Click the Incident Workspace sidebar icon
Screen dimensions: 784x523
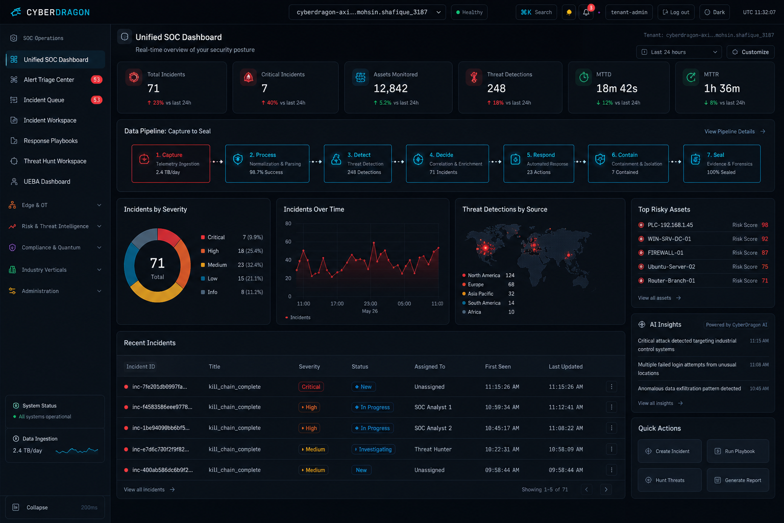click(x=14, y=121)
